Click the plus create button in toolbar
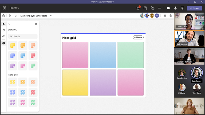Screen dimensions: 205x115 pos(3,43)
